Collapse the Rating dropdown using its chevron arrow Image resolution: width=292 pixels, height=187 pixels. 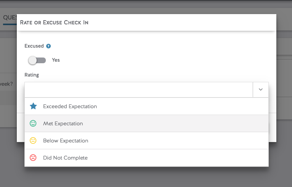tap(261, 90)
